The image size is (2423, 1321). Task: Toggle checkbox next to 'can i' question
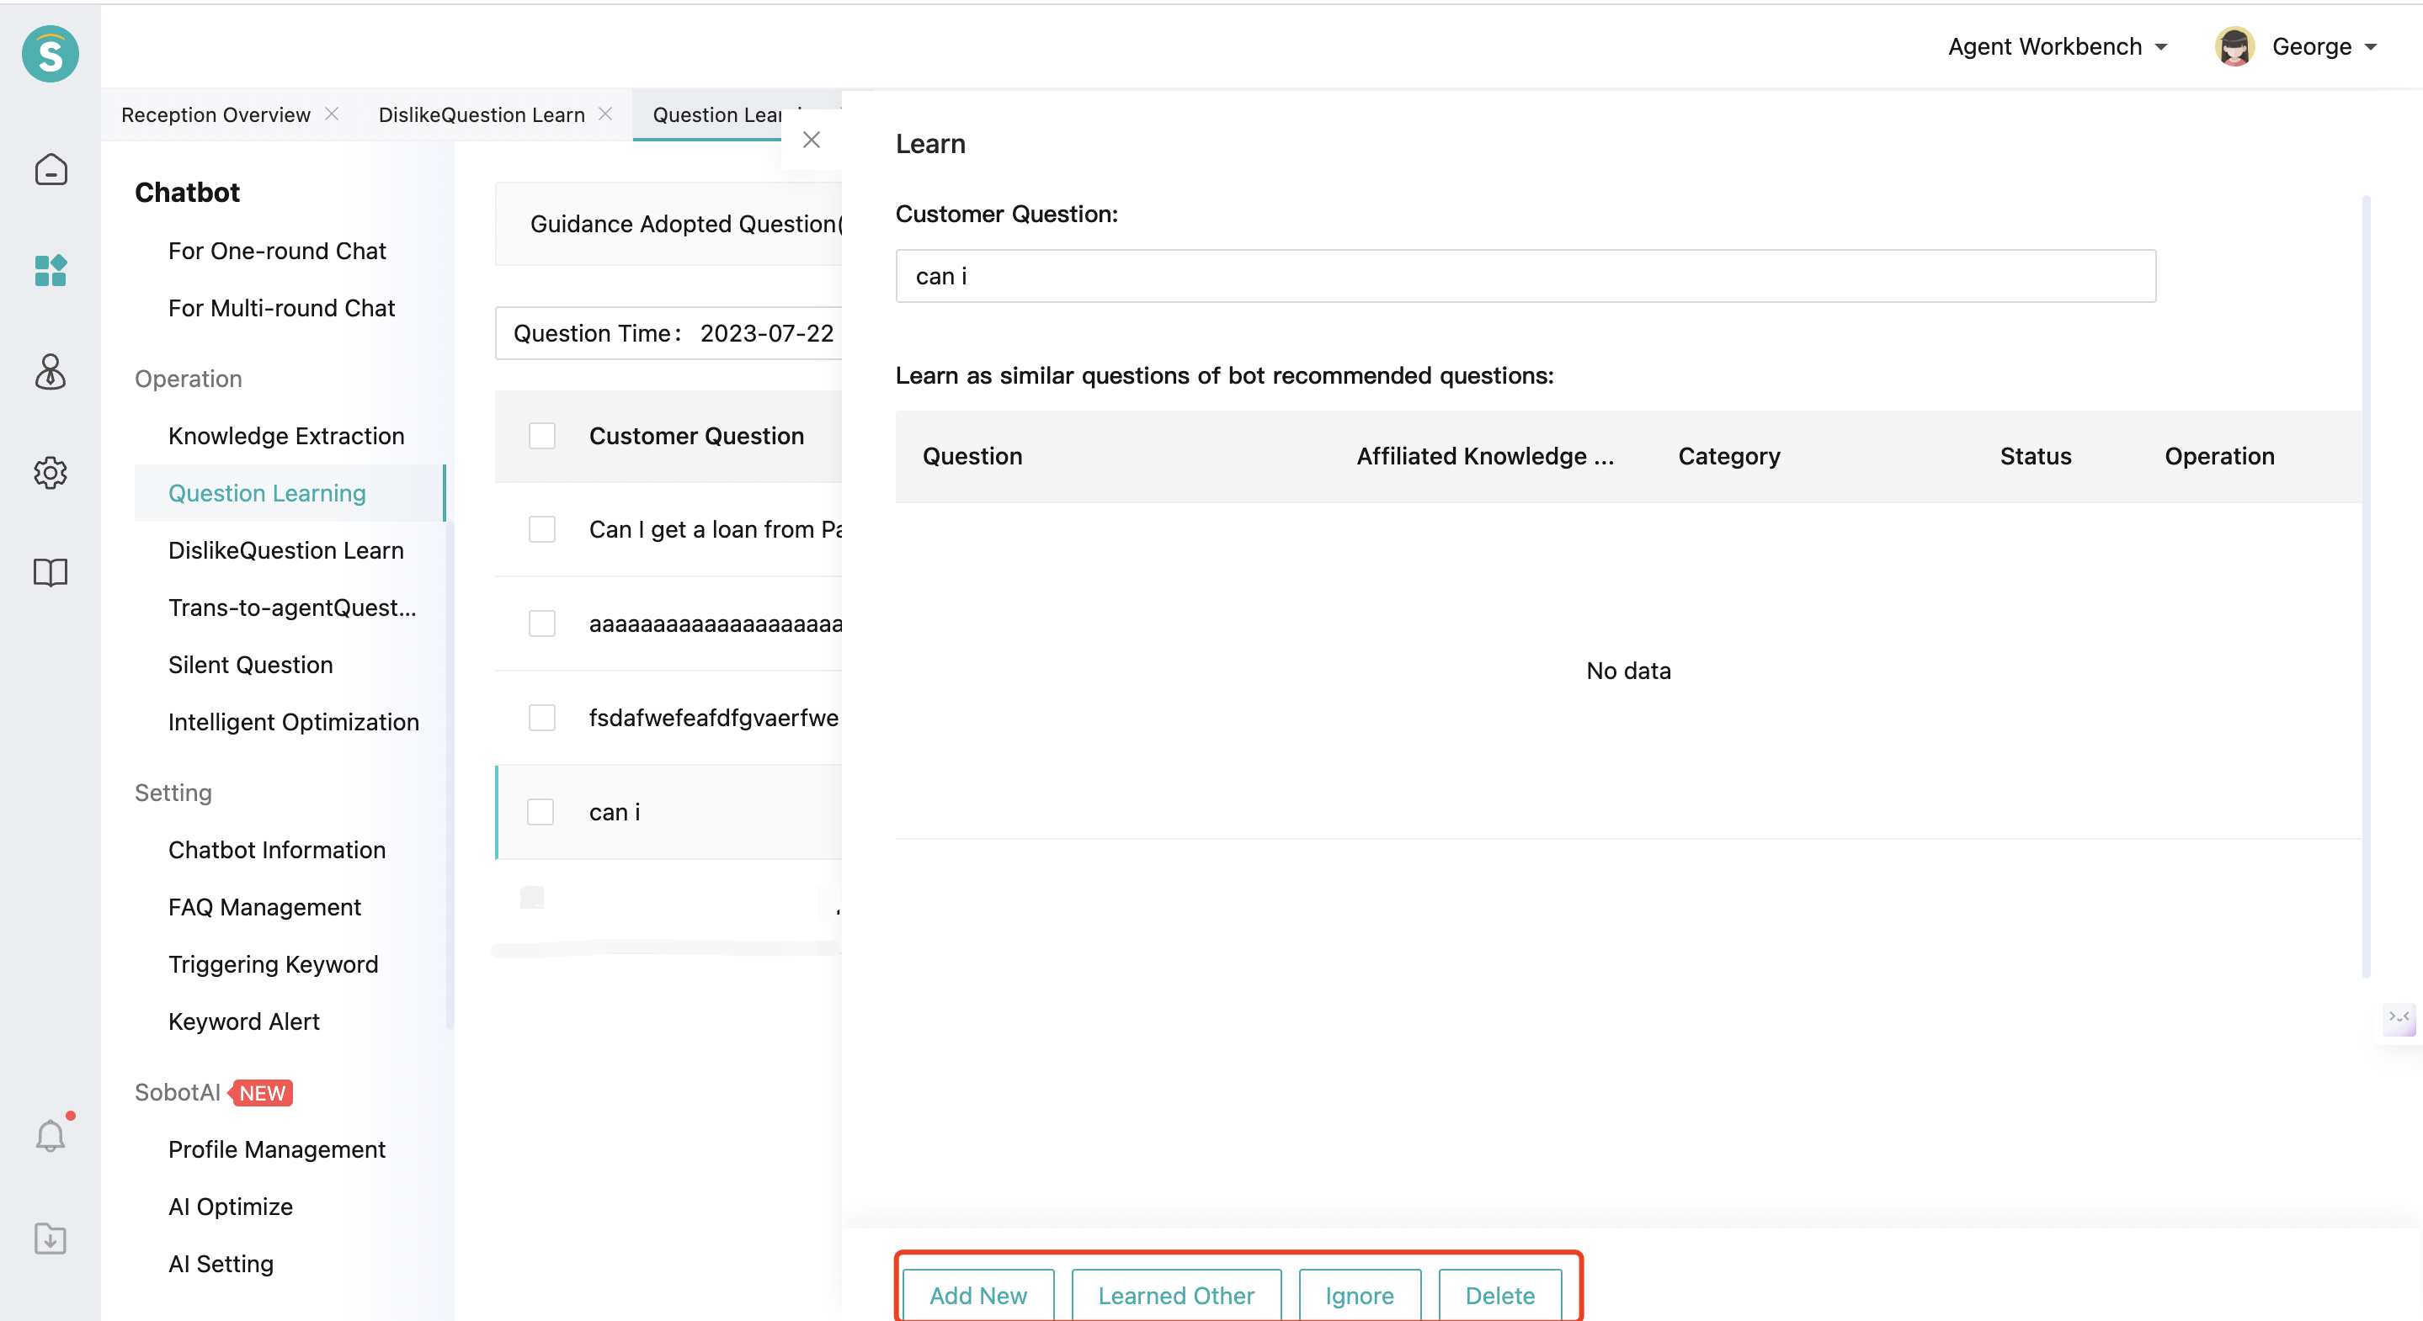point(544,810)
